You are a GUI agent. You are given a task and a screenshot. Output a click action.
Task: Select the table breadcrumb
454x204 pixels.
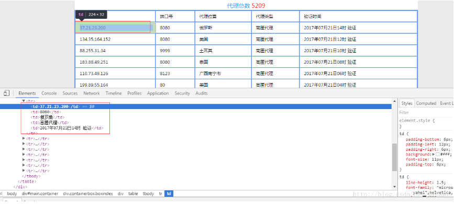click(x=133, y=194)
